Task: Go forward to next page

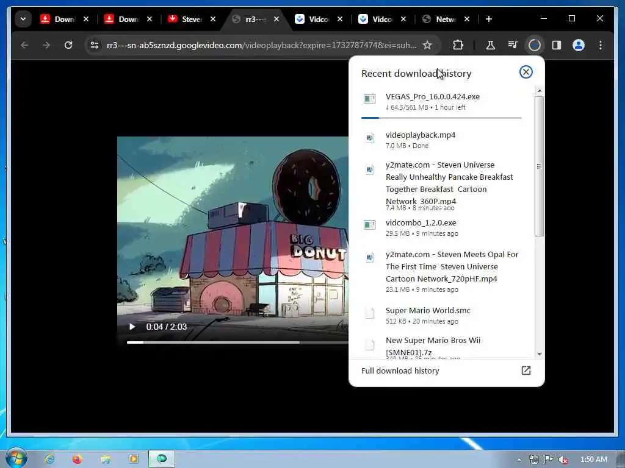Action: (x=46, y=45)
